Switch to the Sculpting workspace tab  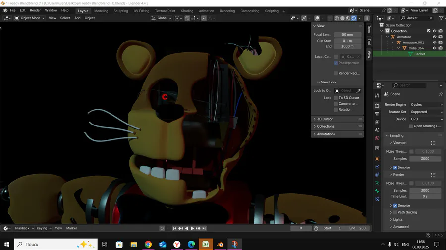point(121,11)
